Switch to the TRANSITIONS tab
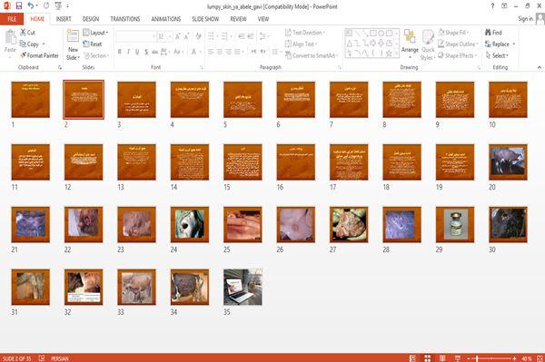The image size is (545, 362). click(x=125, y=19)
